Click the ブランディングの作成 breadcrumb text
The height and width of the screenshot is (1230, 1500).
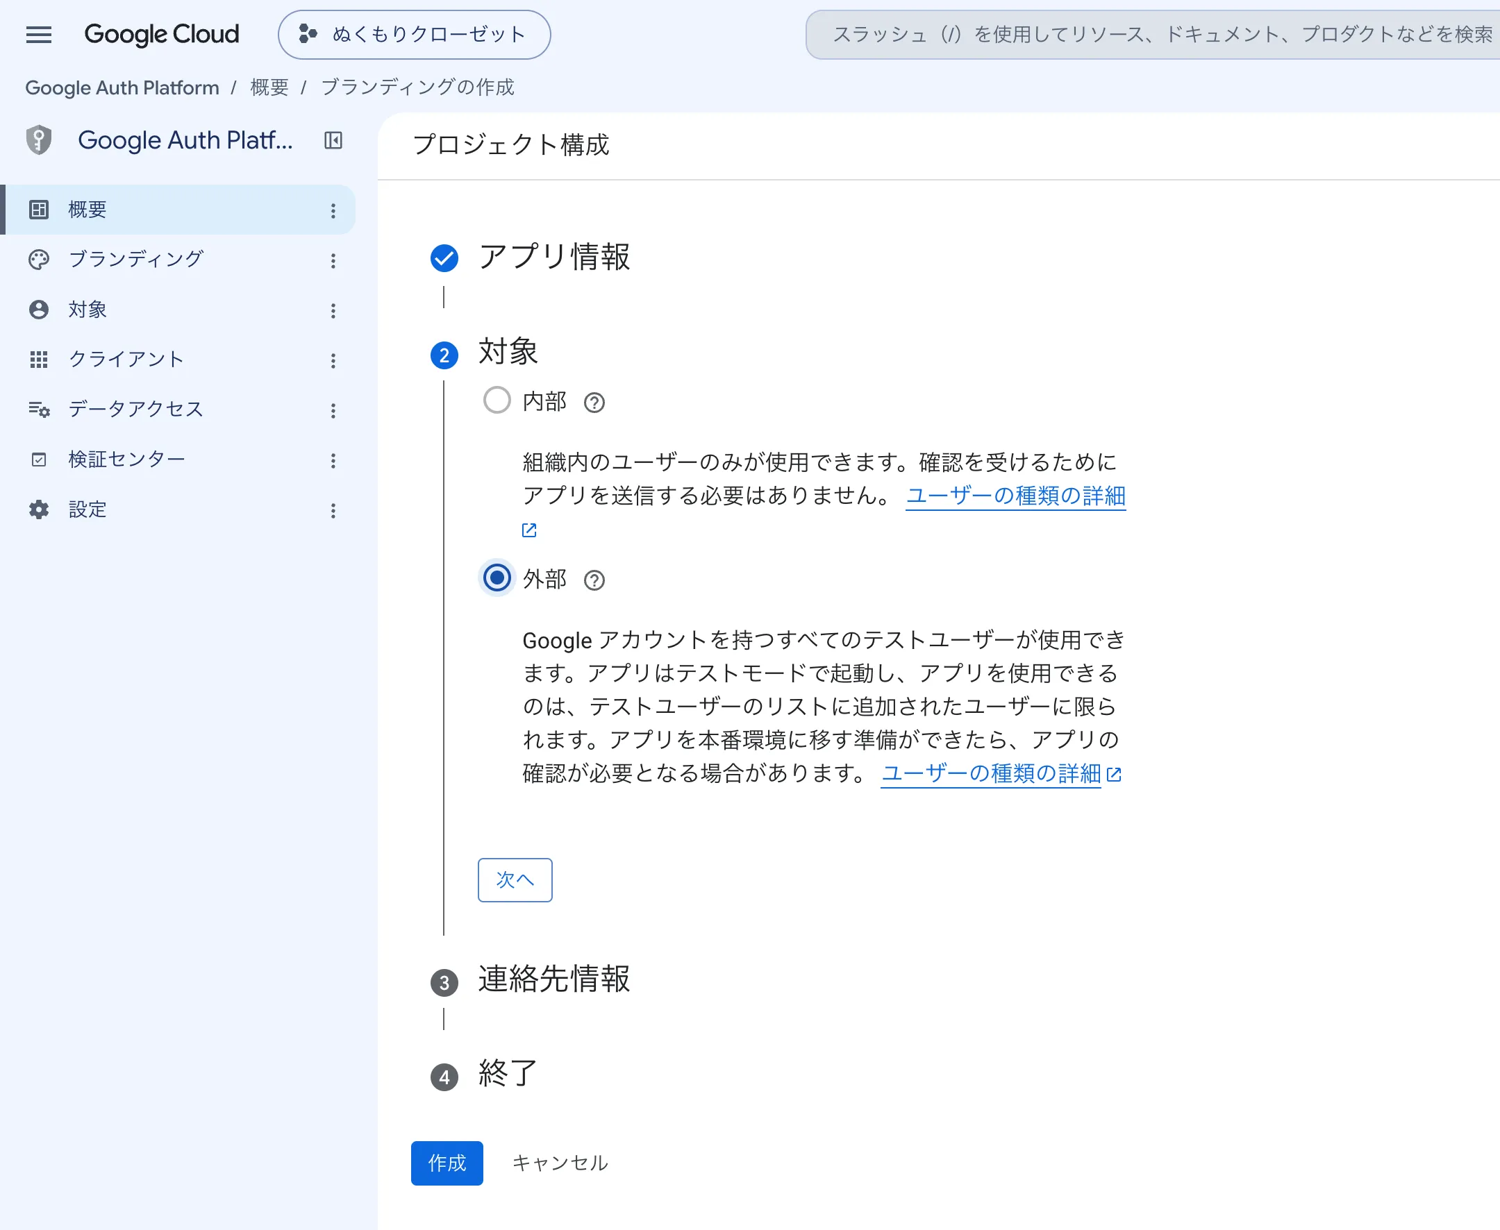(x=417, y=87)
